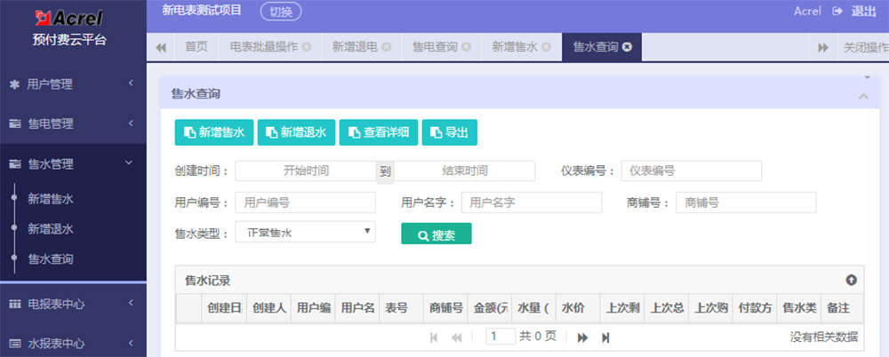Close the 新增退电 tab via x icon
Screen dimensions: 889x357
pyautogui.click(x=387, y=47)
